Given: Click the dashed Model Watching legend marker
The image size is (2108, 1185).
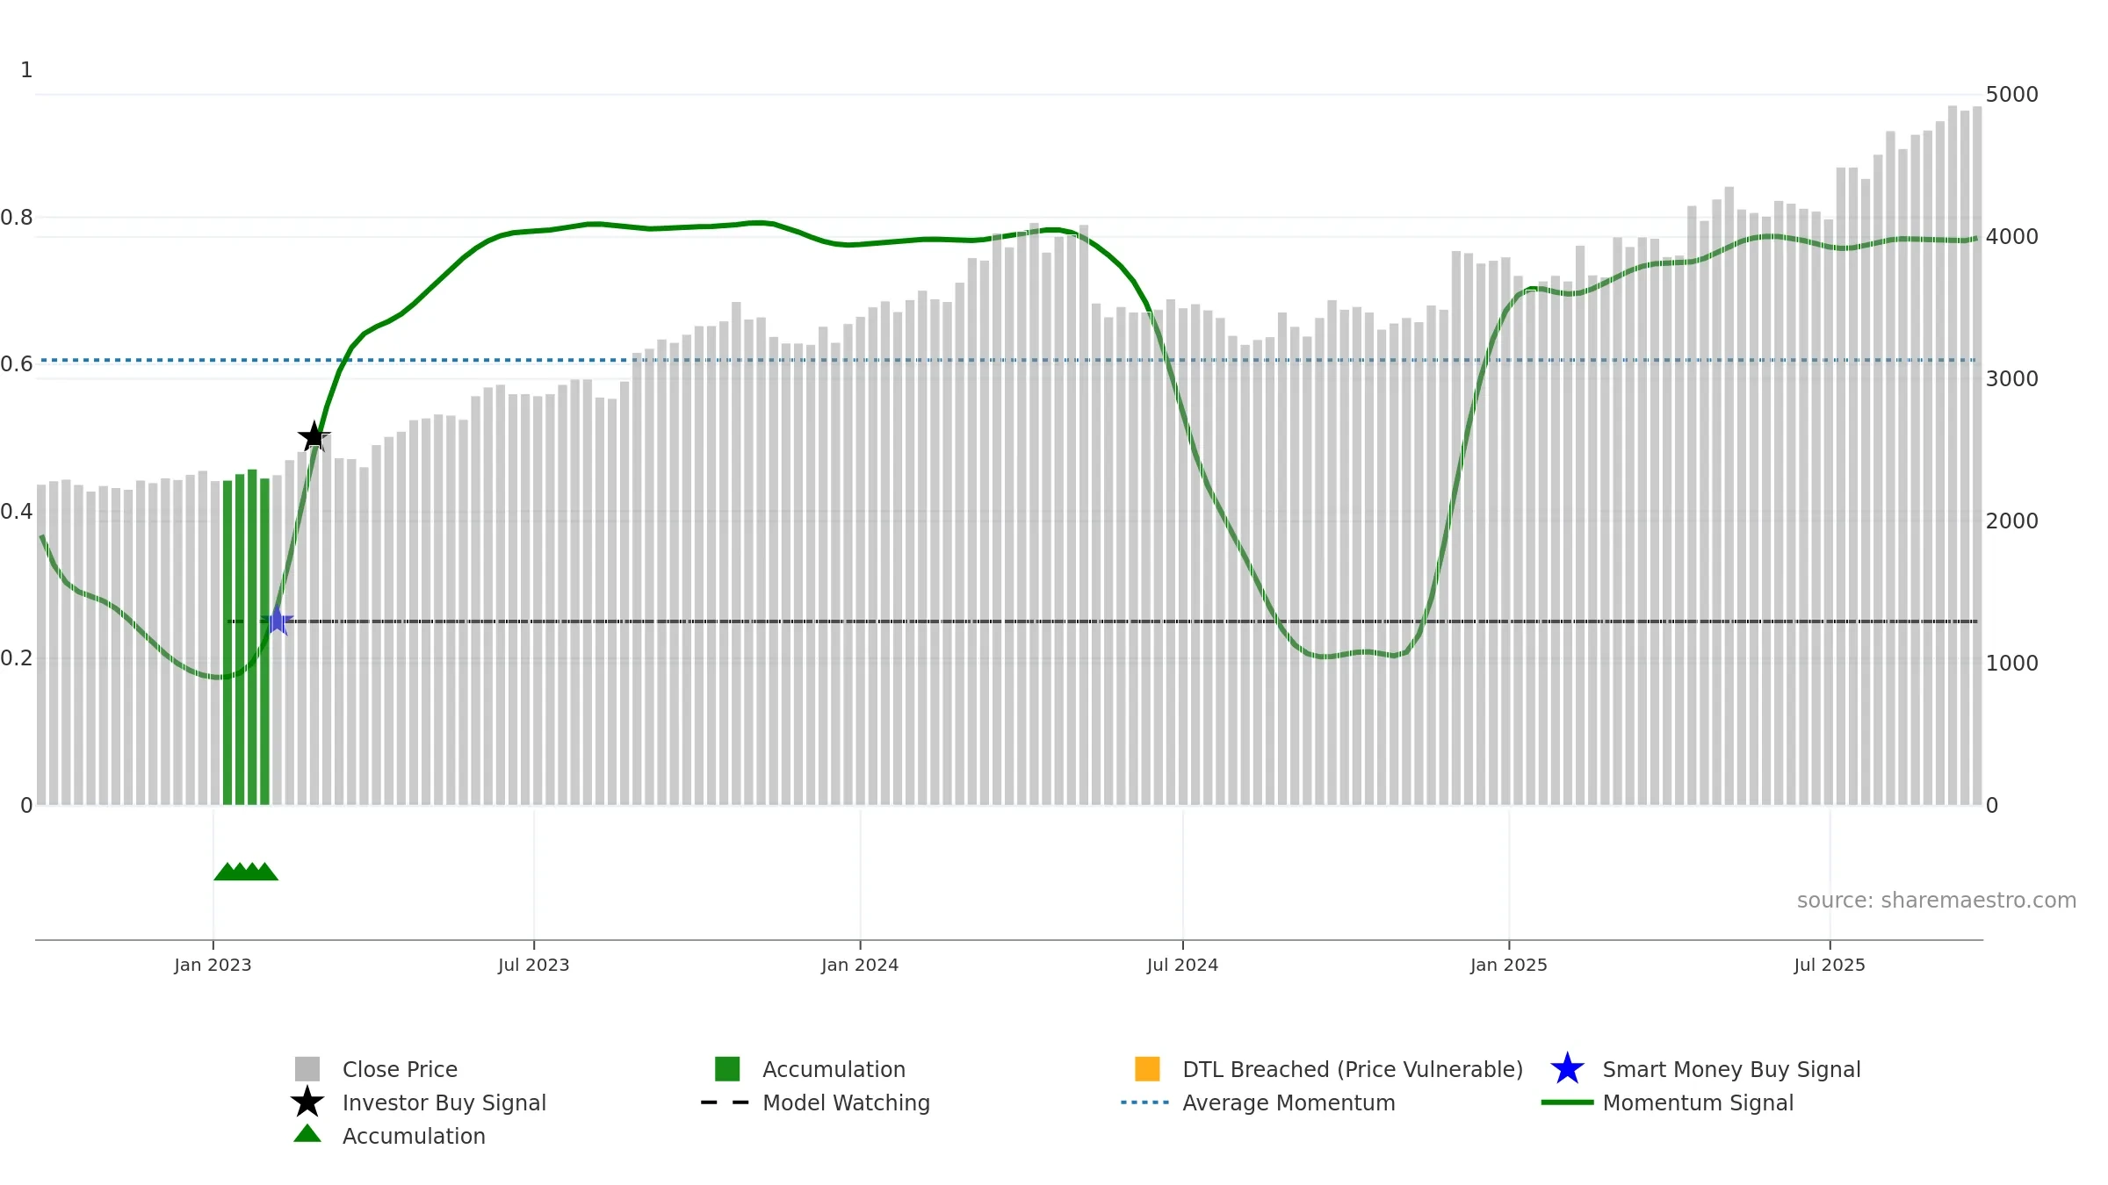Looking at the screenshot, I should tap(726, 1102).
